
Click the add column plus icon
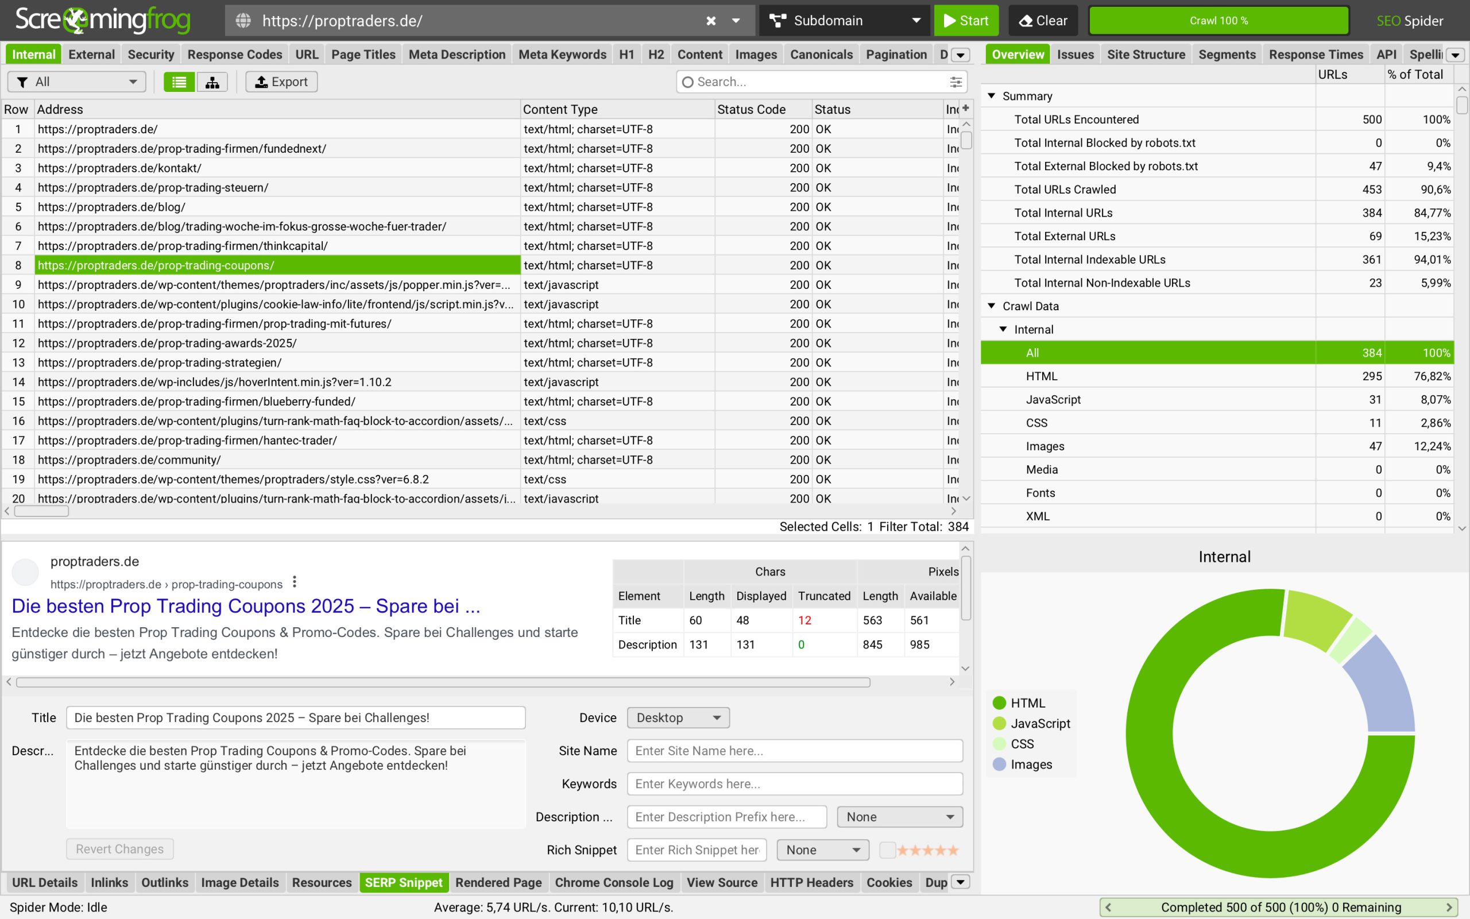966,108
